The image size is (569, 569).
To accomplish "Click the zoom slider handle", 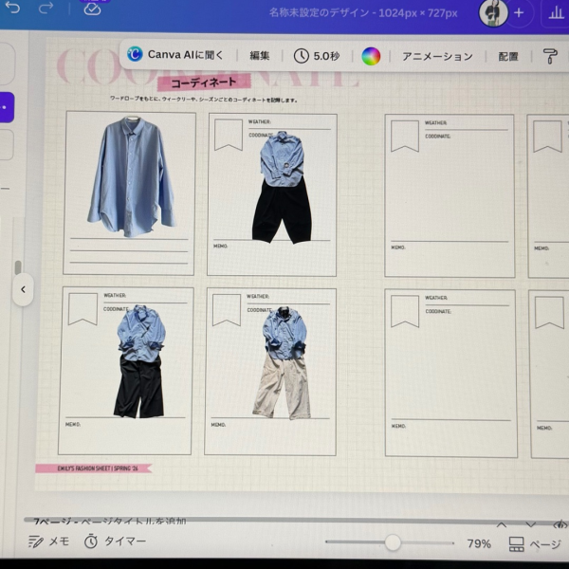I will 393,542.
